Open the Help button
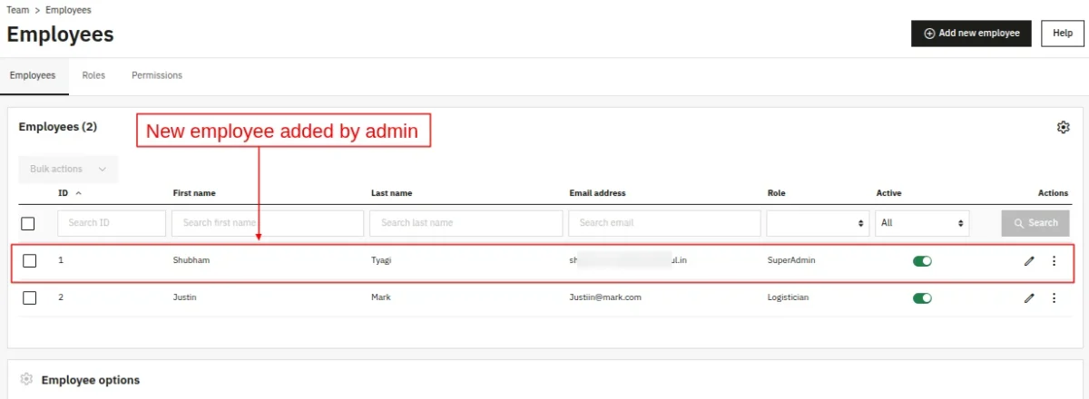Image resolution: width=1089 pixels, height=399 pixels. 1063,34
